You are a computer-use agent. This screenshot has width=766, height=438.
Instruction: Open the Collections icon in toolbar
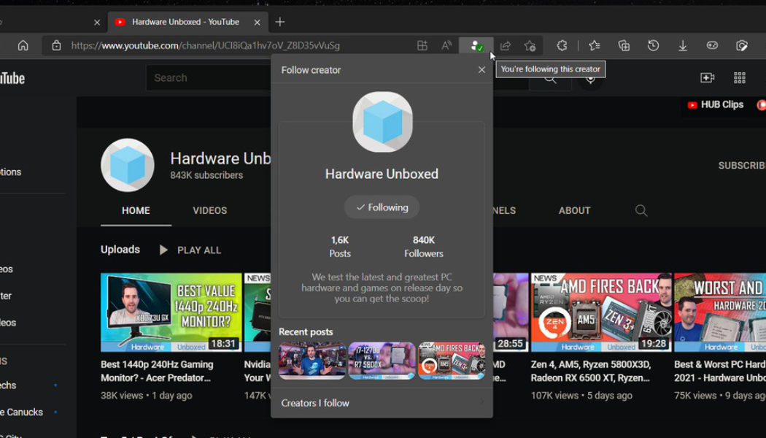[624, 45]
